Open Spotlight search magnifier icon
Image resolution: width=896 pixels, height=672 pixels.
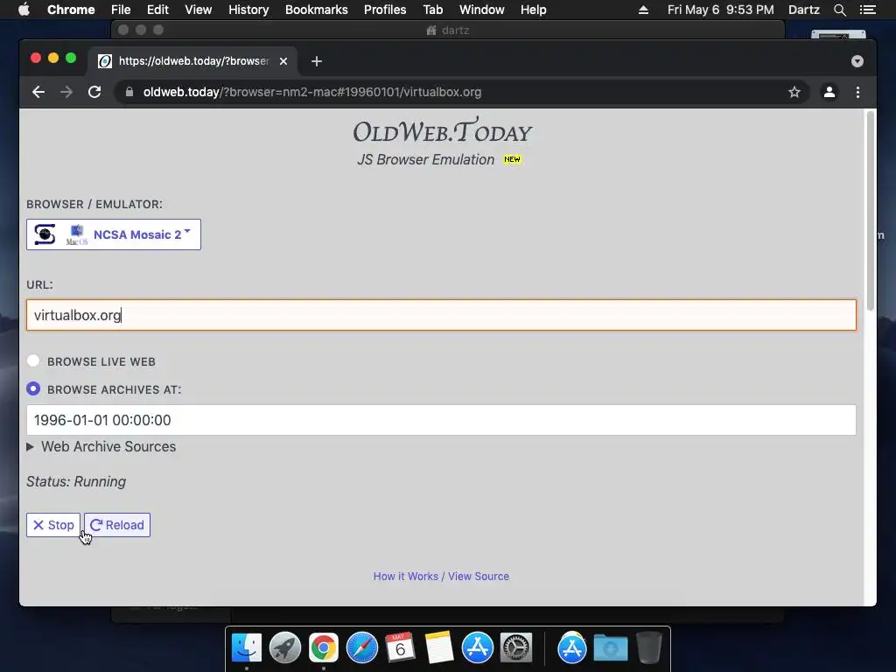(839, 10)
